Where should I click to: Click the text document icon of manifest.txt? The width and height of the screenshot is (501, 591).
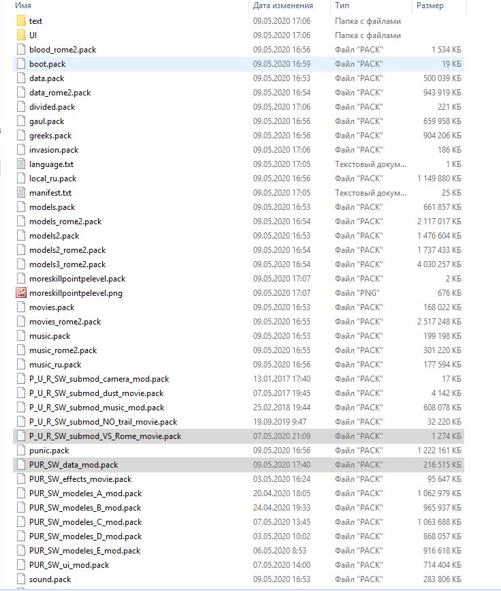[21, 193]
